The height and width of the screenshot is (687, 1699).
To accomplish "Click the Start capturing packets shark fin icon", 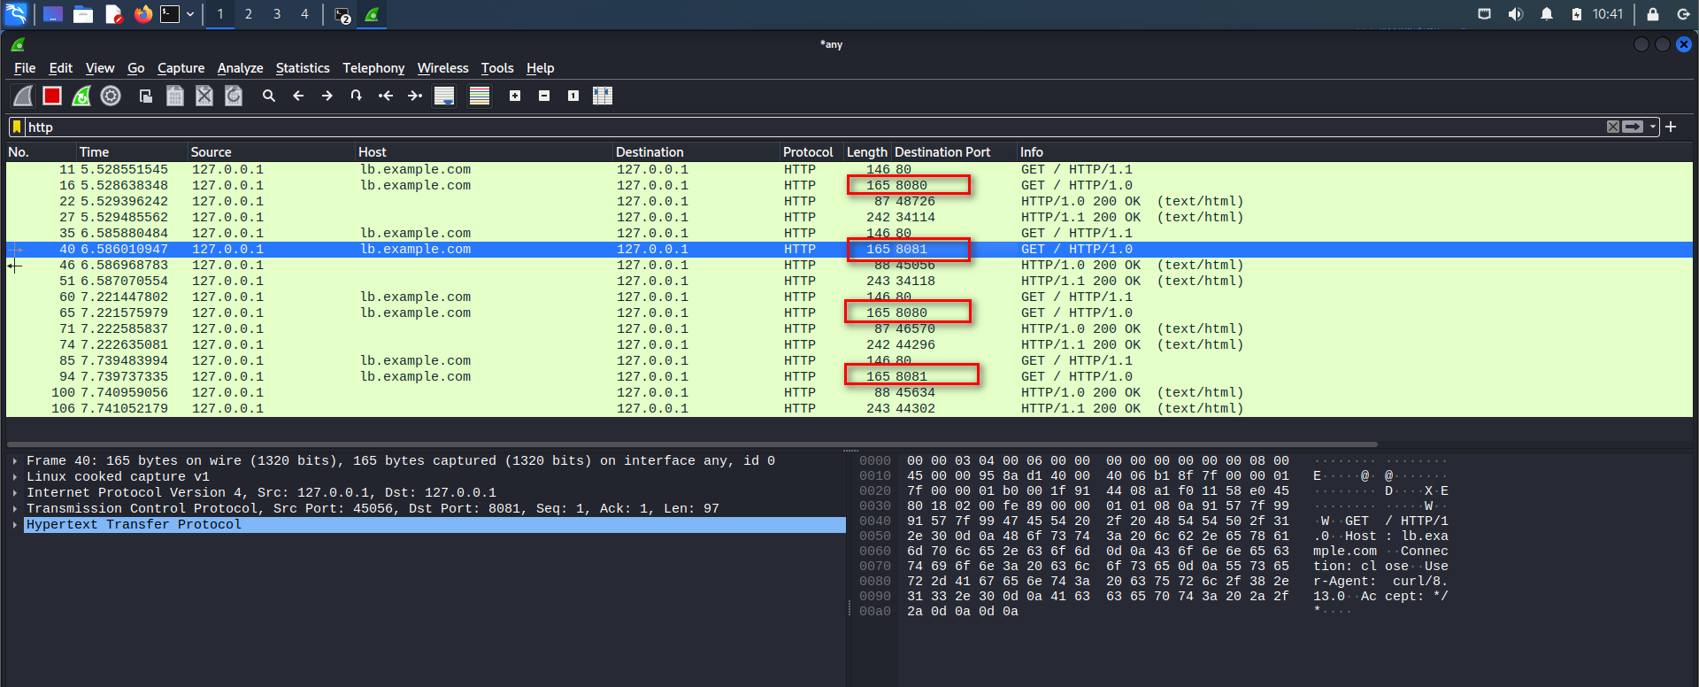I will tap(23, 96).
